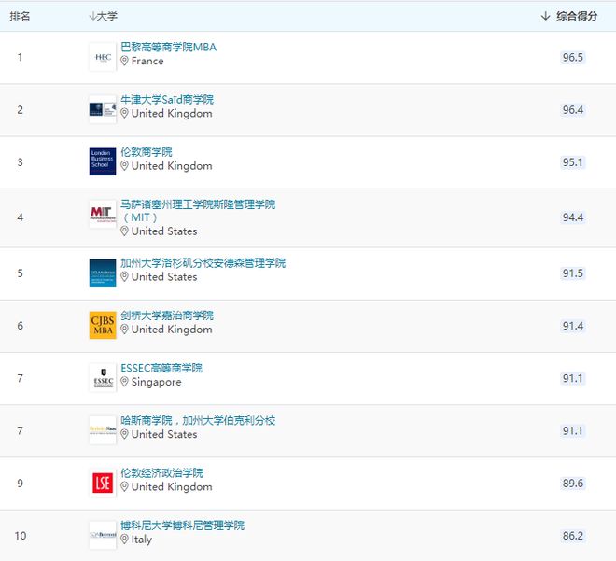Open 加州大学洛杉矶分校安德森管理学院 link
The image size is (616, 561).
tap(203, 263)
